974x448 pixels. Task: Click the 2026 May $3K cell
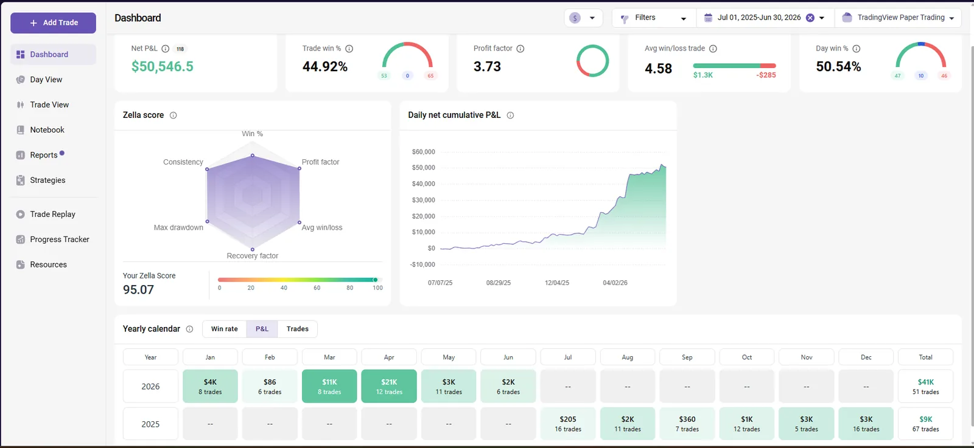(449, 387)
